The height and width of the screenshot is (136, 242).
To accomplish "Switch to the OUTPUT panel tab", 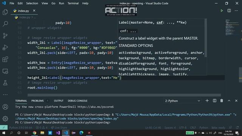I will pyautogui.click(x=59, y=101).
